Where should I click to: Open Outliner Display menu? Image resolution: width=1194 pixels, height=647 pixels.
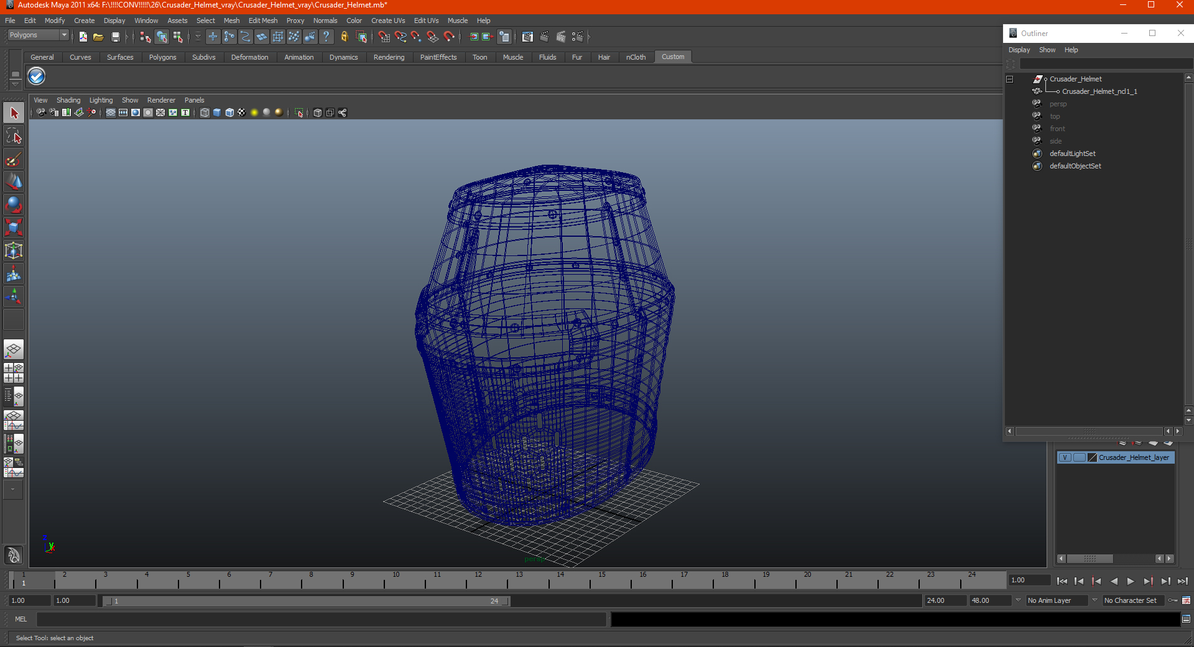pos(1019,50)
